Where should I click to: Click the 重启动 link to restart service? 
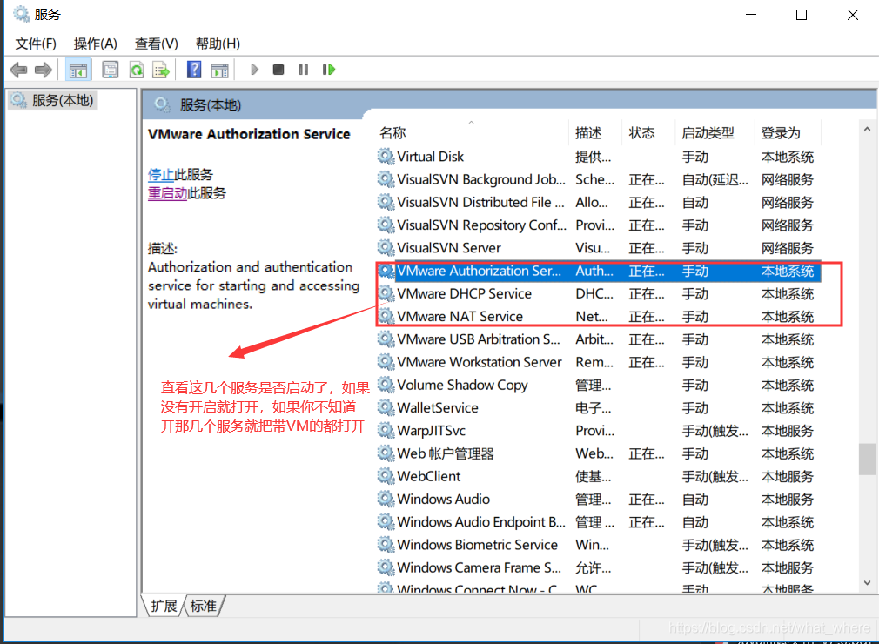(x=167, y=193)
